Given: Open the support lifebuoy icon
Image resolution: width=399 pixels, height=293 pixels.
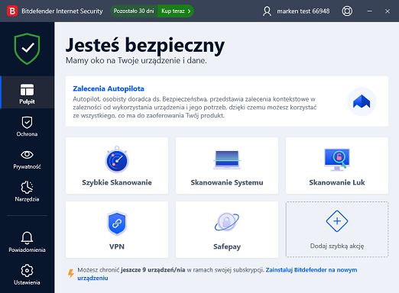Looking at the screenshot, I should coord(347,11).
